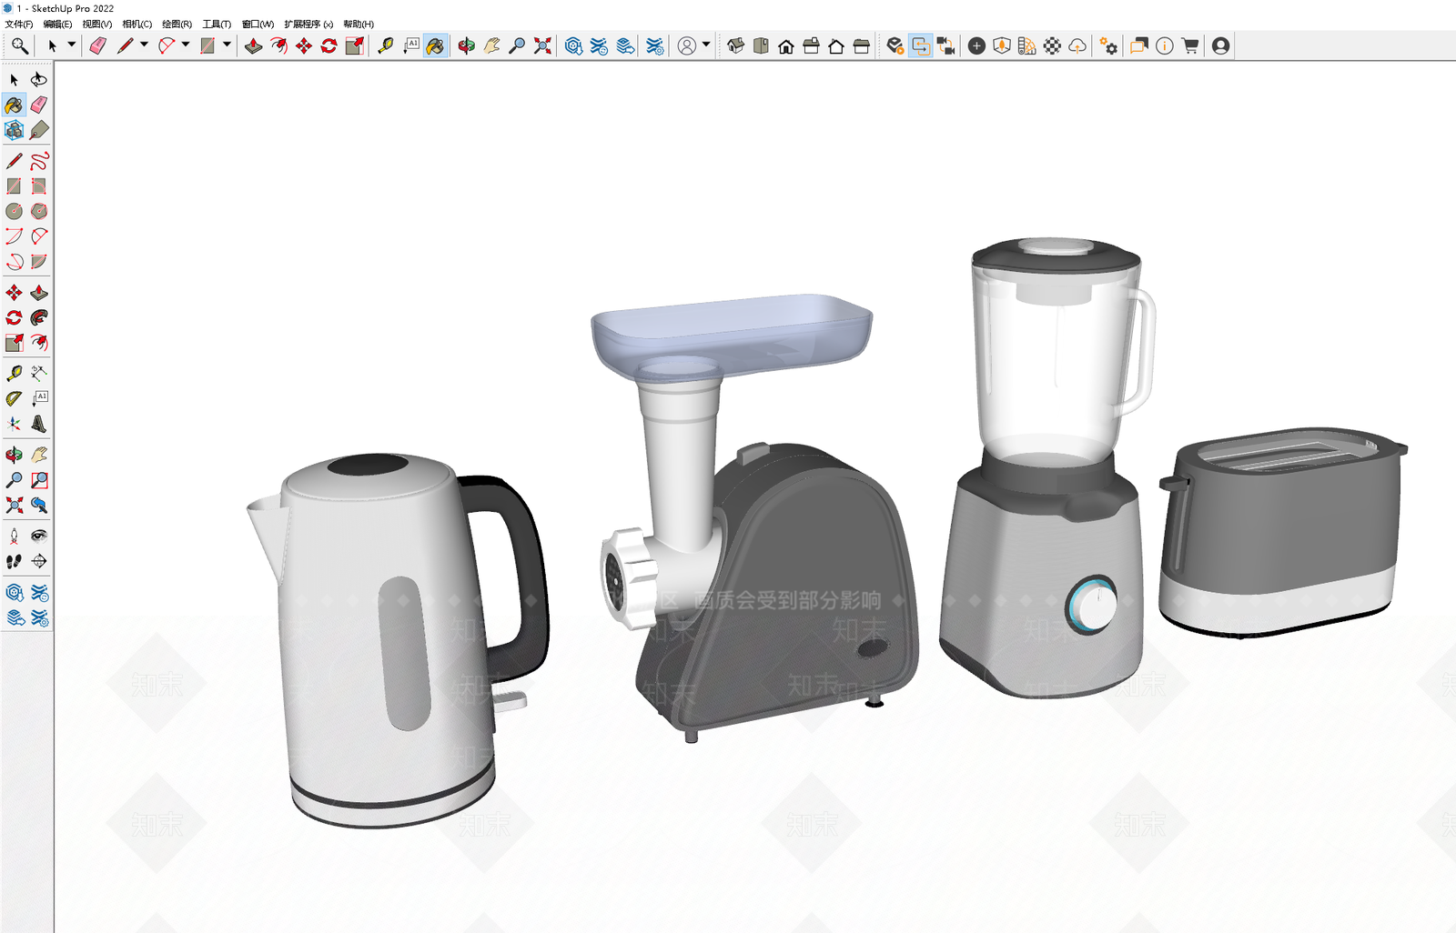This screenshot has width=1456, height=933.
Task: Toggle the highlighted orange swap-arrows toolbar button
Action: pos(921,45)
